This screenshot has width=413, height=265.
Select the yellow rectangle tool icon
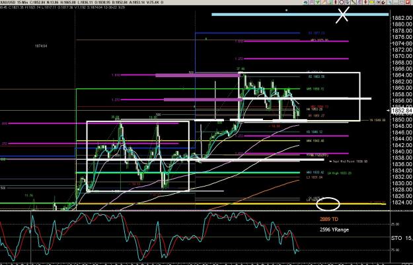point(371,3)
